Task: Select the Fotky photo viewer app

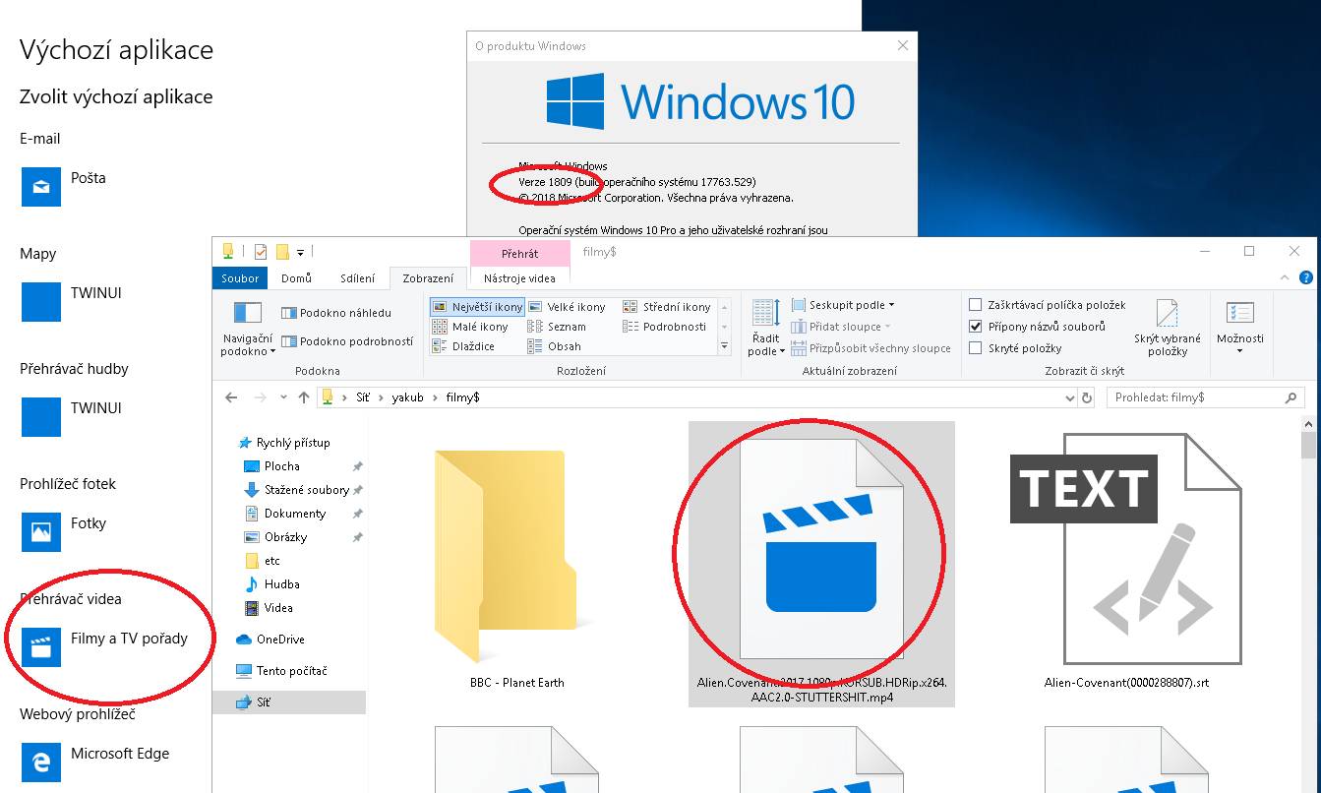Action: (x=64, y=531)
